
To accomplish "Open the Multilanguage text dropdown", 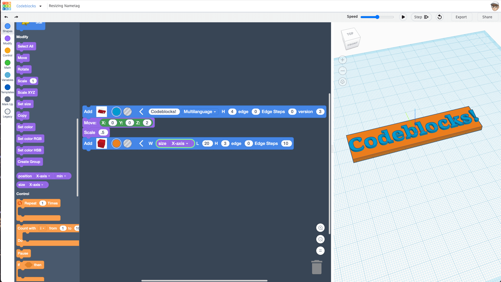I will click(200, 111).
